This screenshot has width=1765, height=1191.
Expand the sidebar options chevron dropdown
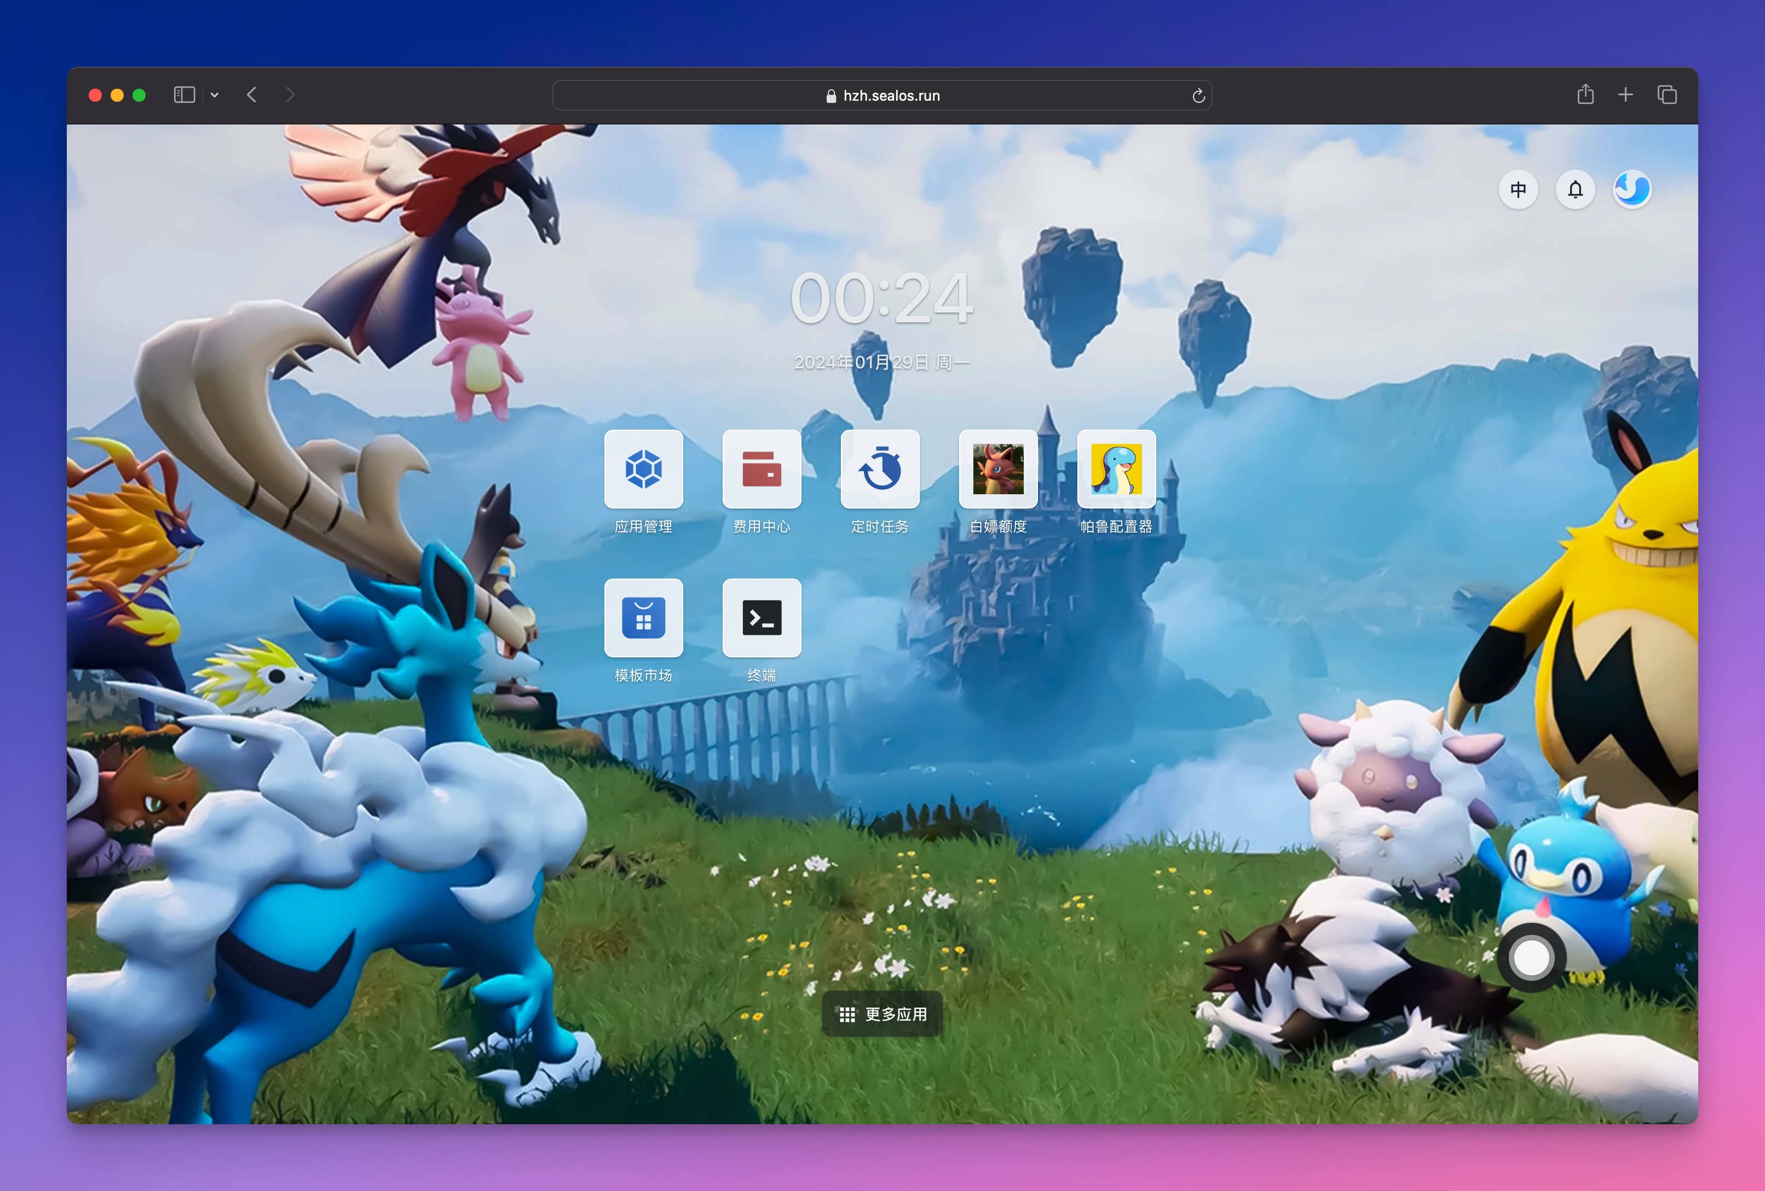coord(215,95)
